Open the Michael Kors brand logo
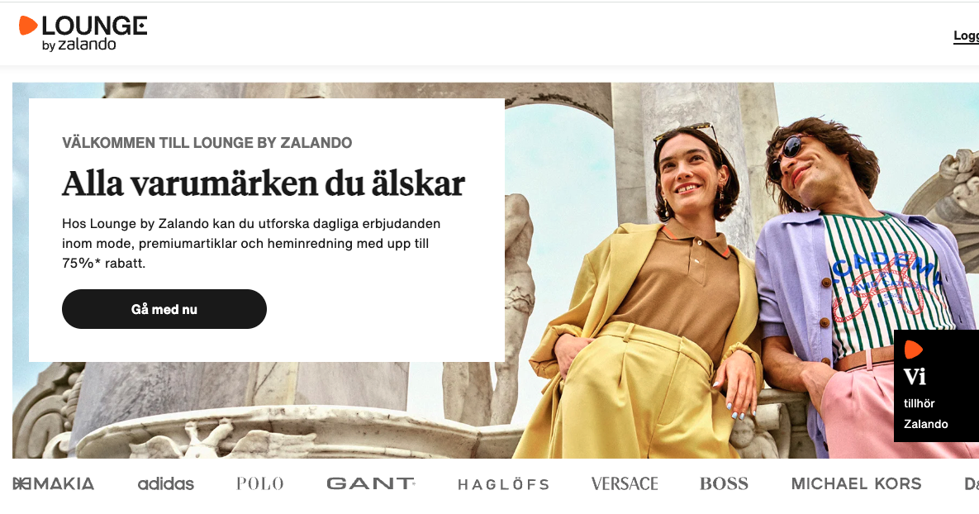The width and height of the screenshot is (979, 514). click(x=856, y=483)
